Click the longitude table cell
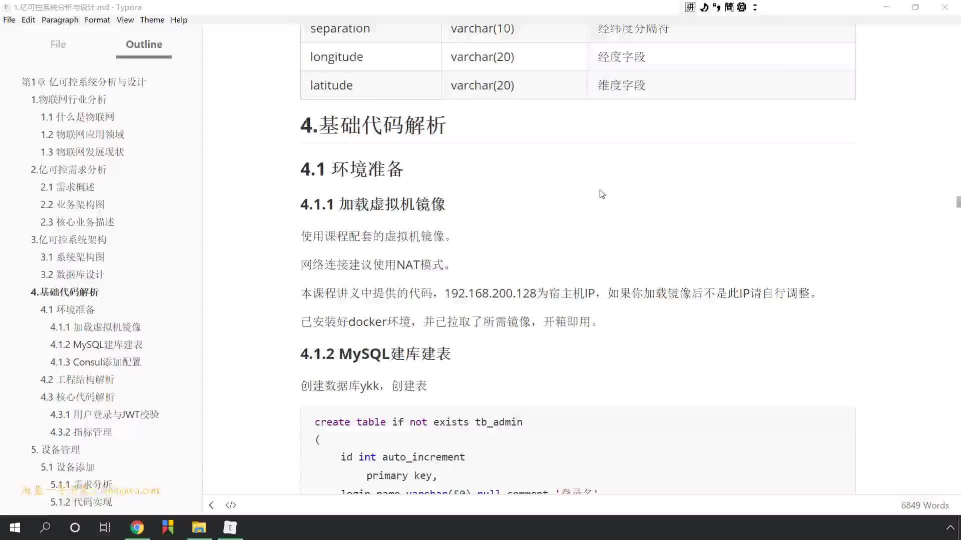 tap(370, 56)
